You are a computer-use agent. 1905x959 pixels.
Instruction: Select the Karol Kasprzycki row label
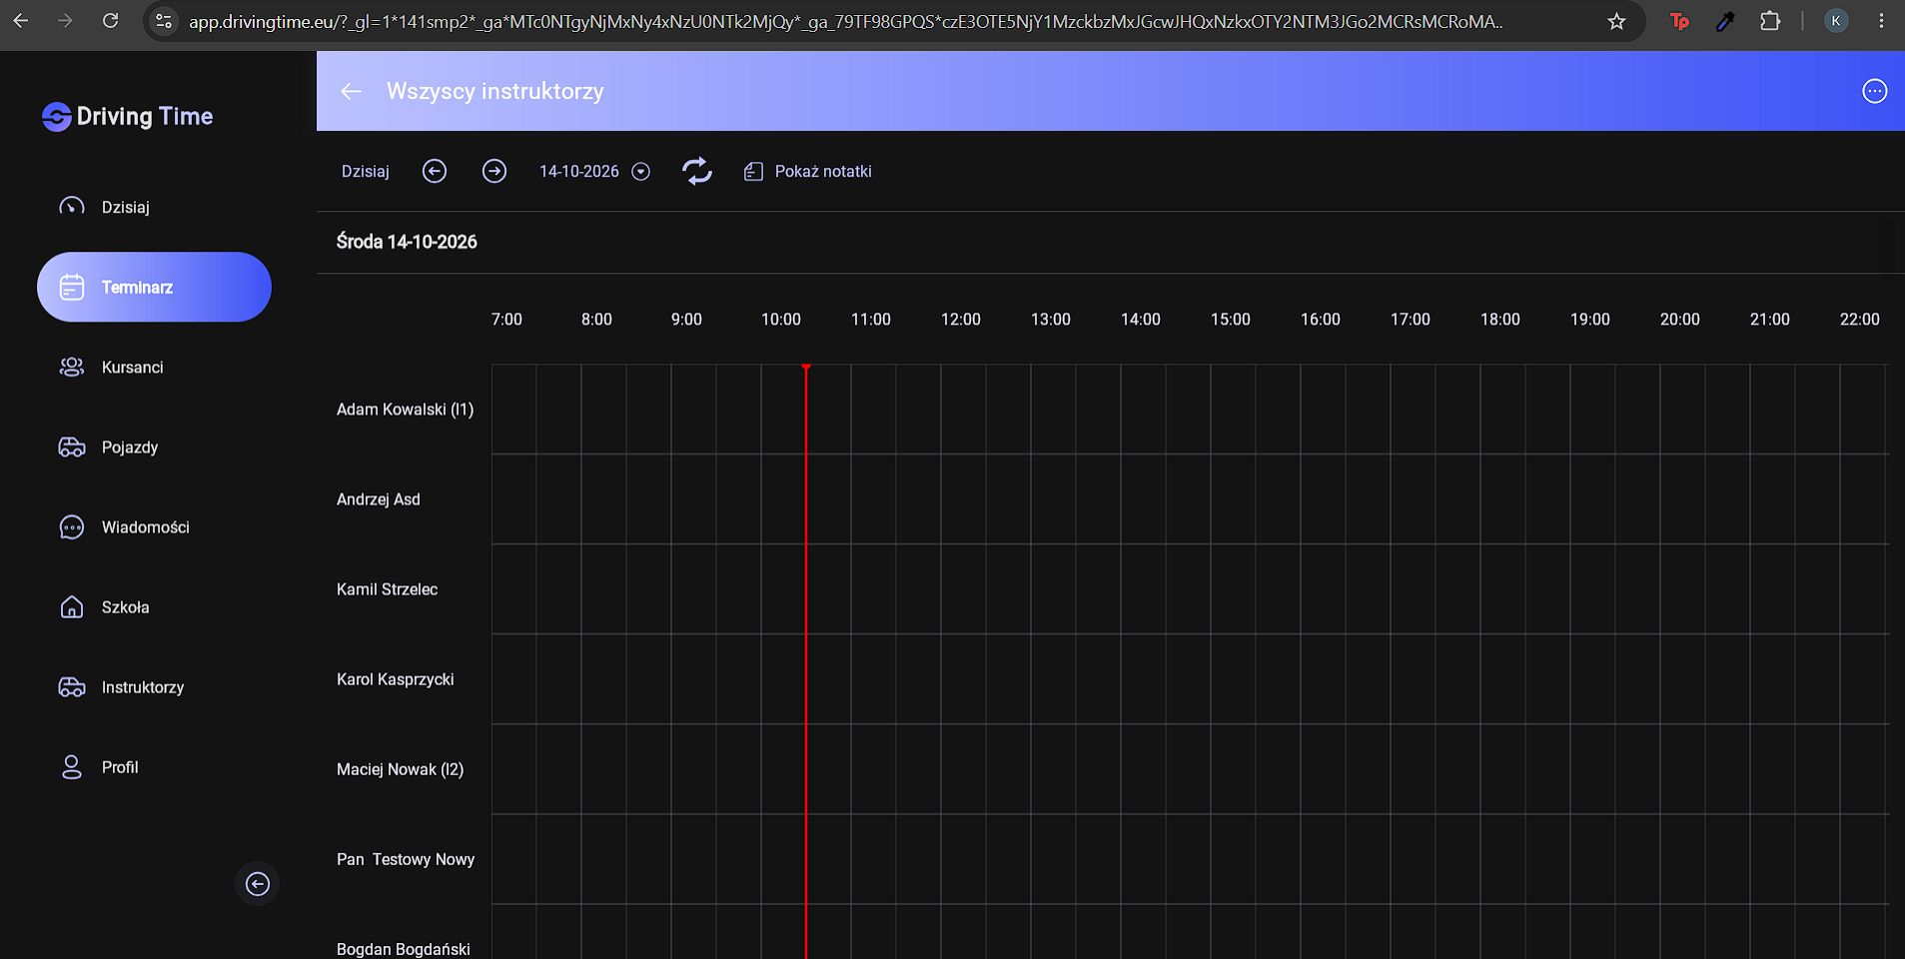pos(395,679)
